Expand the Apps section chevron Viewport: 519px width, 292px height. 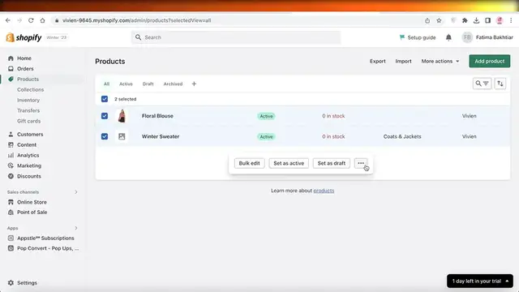(x=76, y=228)
